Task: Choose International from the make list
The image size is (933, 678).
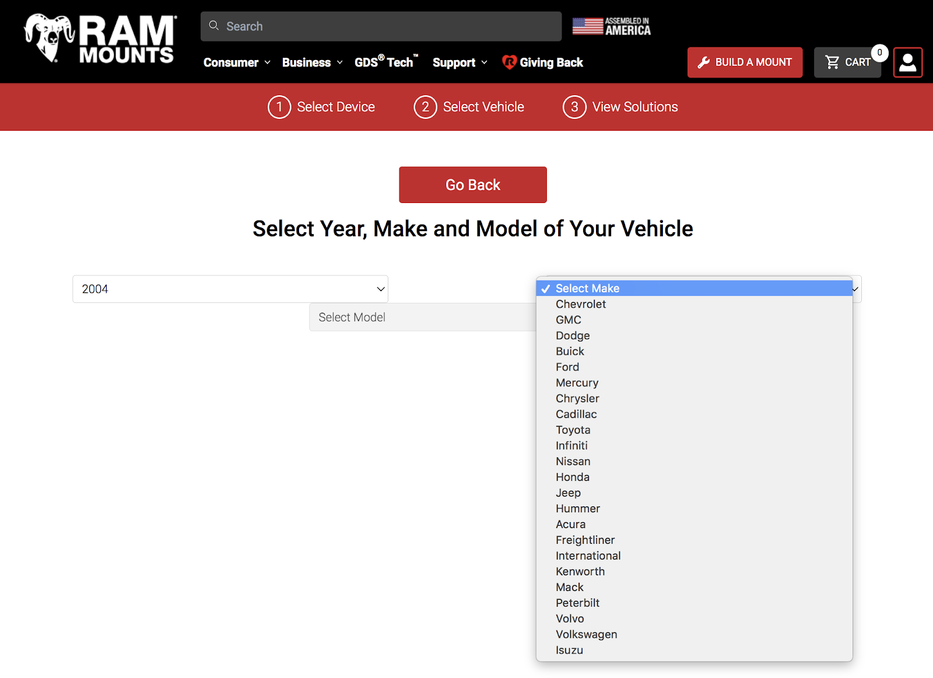Action: pyautogui.click(x=694, y=556)
